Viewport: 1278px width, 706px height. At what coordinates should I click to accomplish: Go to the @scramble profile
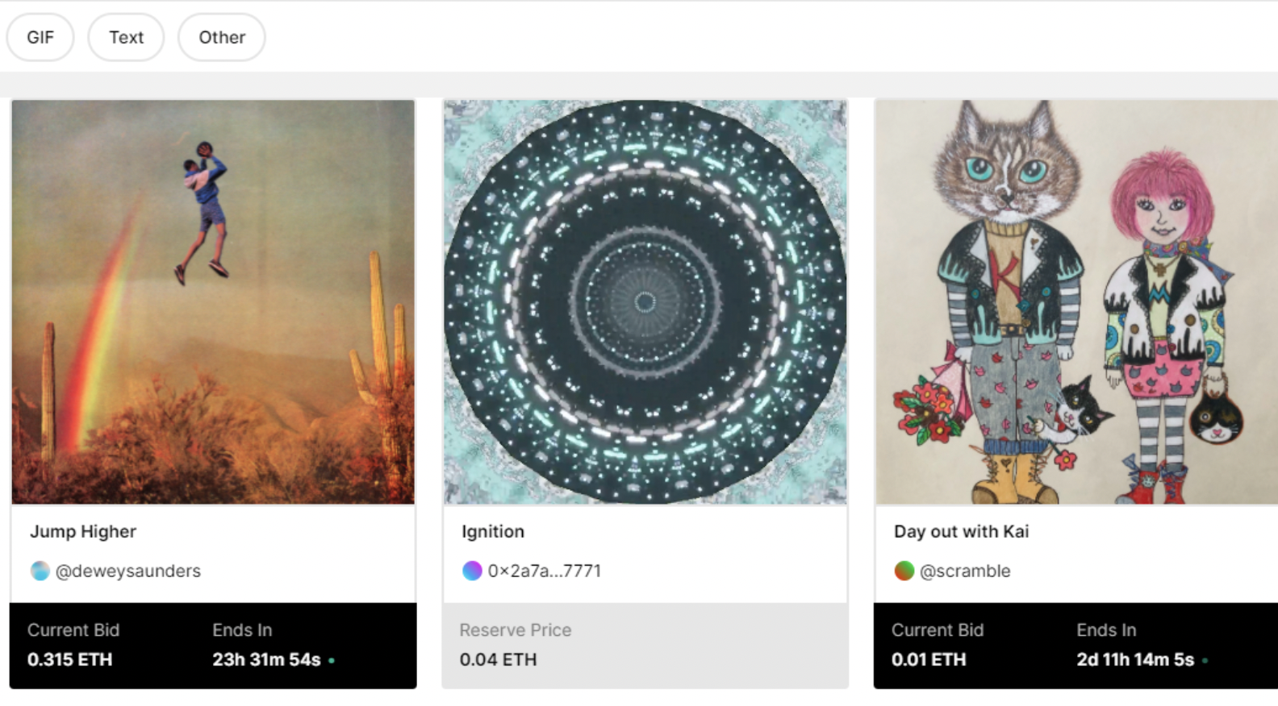coord(965,571)
